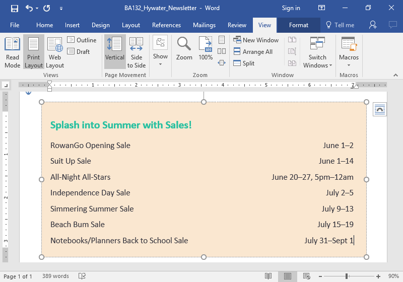The width and height of the screenshot is (403, 282).
Task: Switch to Web Layout view
Action: 55,52
